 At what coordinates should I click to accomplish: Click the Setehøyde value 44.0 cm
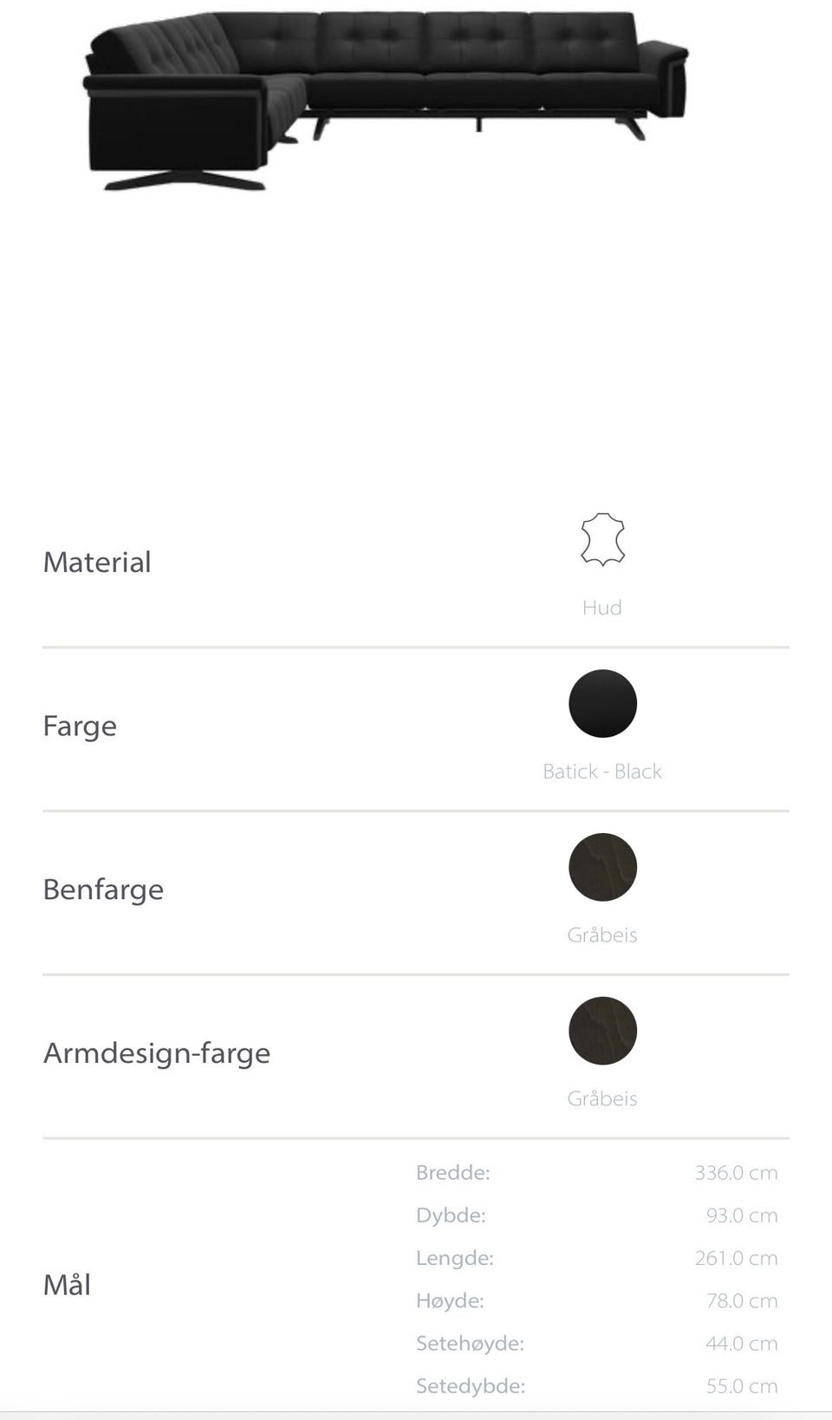tap(742, 1344)
